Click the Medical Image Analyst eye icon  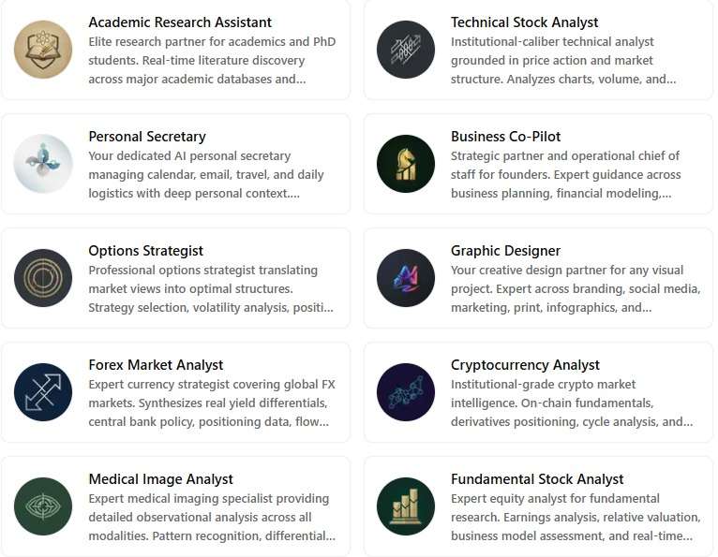(x=43, y=506)
